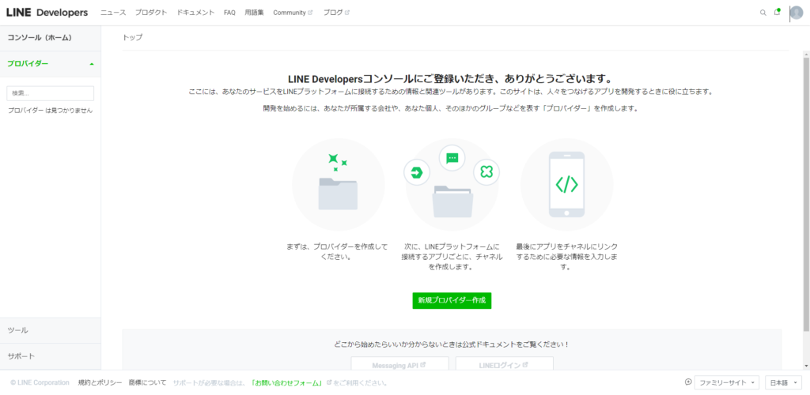
Task: Click the search magnifier icon in header
Action: tap(763, 13)
